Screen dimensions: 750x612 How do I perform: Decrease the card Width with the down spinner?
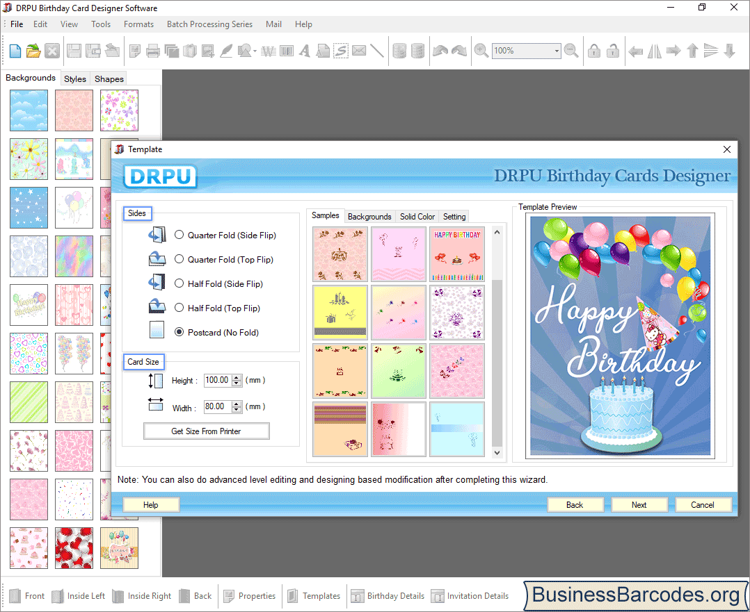pos(237,409)
